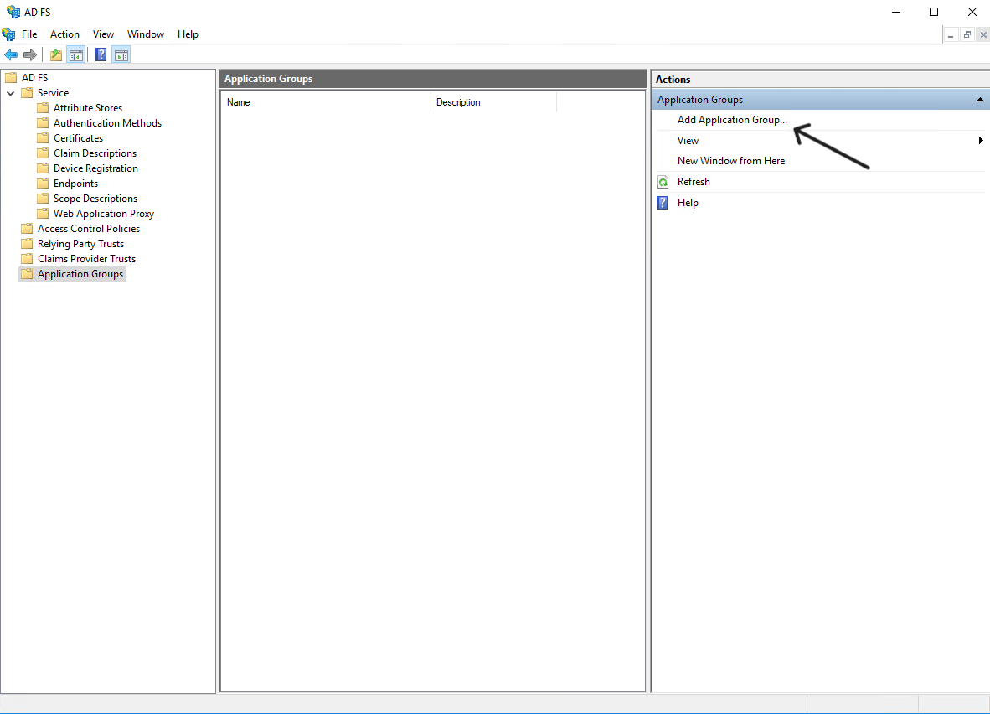Image resolution: width=990 pixels, height=714 pixels.
Task: Maximize the AD FS window
Action: click(x=934, y=12)
